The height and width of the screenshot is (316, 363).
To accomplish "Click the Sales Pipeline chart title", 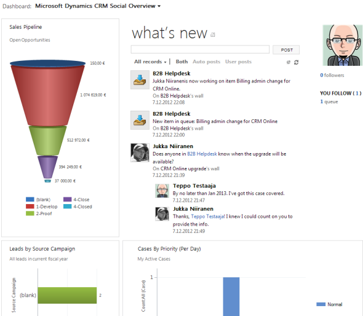I will click(x=25, y=27).
